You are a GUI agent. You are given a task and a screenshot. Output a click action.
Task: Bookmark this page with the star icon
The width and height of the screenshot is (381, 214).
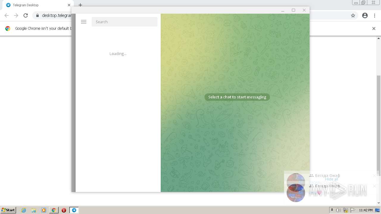[353, 15]
